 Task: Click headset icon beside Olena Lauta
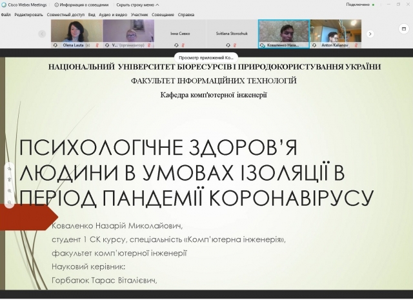[x=55, y=45]
